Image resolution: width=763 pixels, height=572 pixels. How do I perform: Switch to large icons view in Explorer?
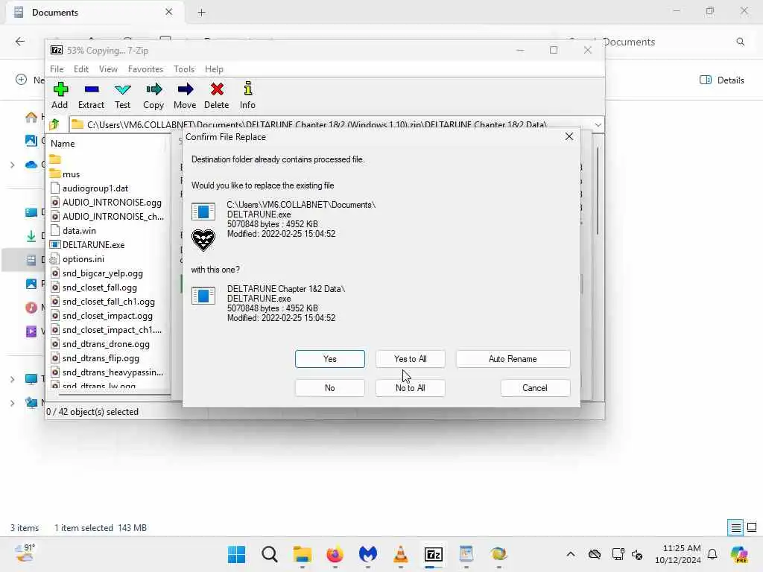point(752,527)
